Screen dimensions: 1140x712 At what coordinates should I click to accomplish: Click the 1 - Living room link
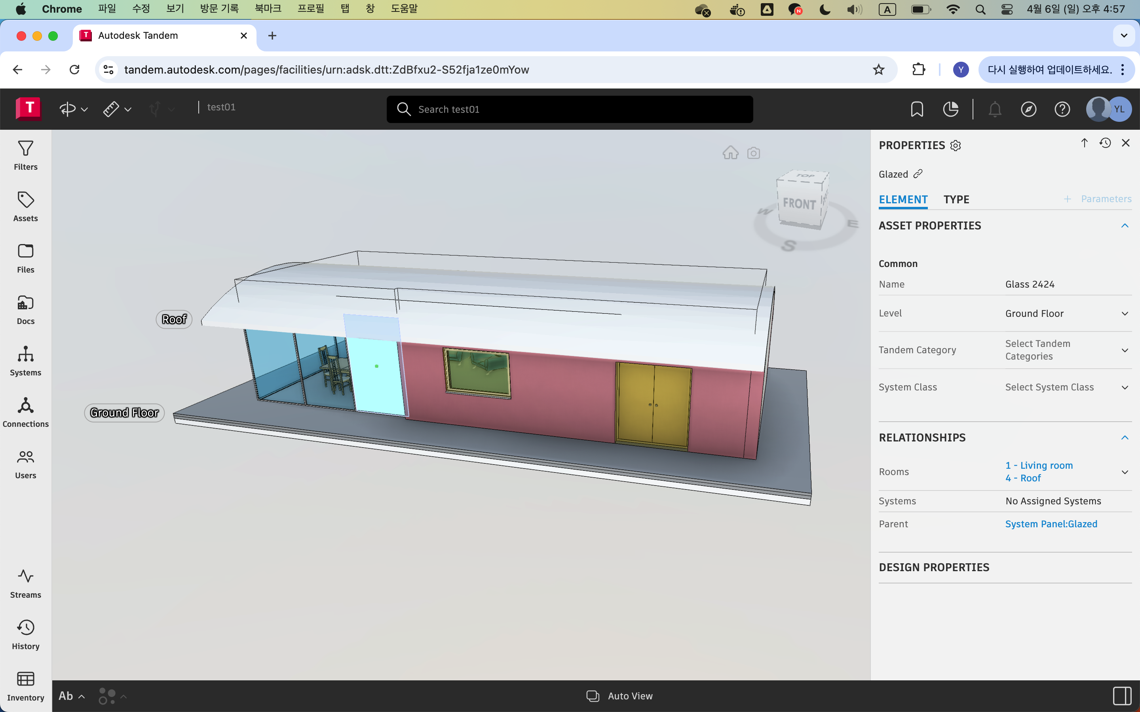point(1039,465)
